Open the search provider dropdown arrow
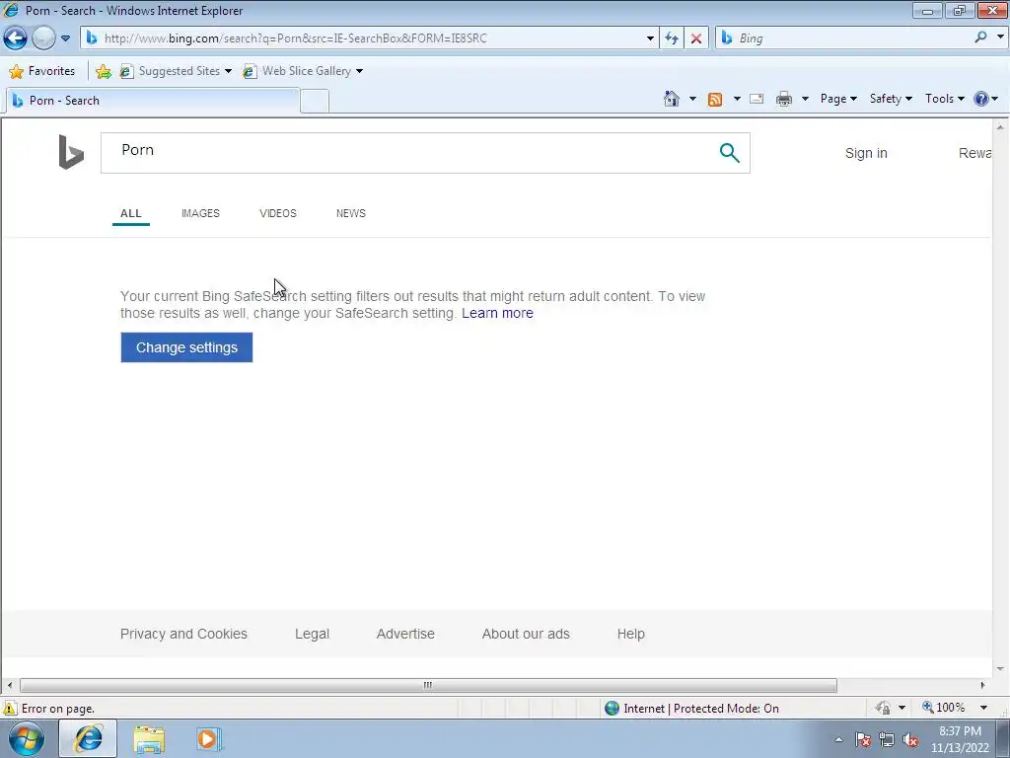Screen dimensions: 1010x758 pyautogui.click(x=1000, y=38)
